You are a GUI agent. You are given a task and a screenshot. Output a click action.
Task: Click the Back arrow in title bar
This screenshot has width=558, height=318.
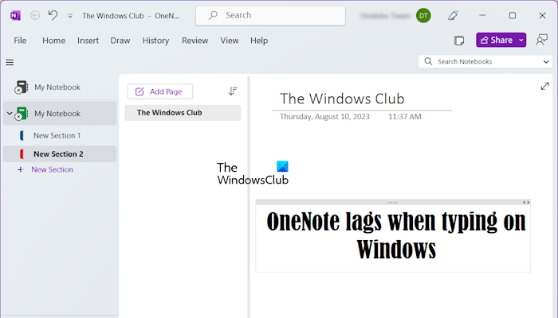tap(35, 15)
